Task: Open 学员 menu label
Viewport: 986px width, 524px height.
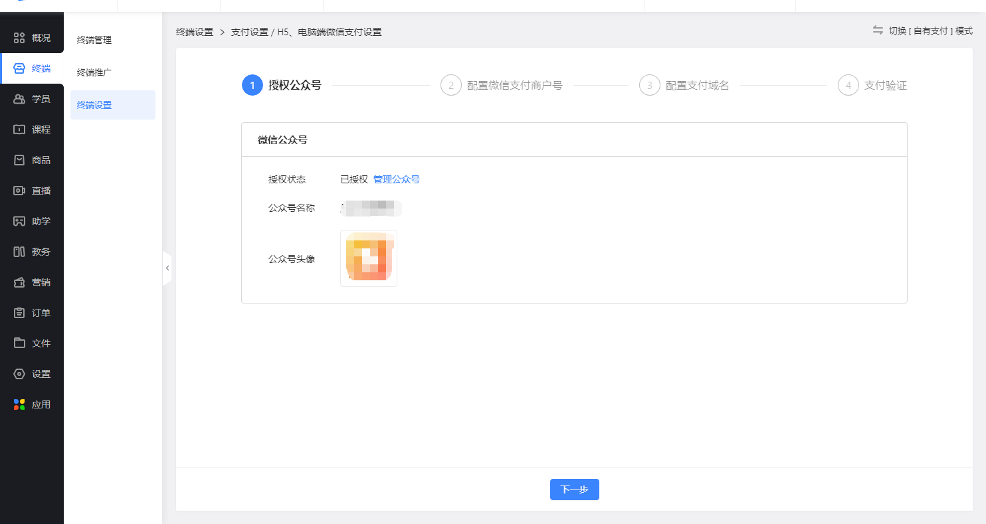Action: 41,99
